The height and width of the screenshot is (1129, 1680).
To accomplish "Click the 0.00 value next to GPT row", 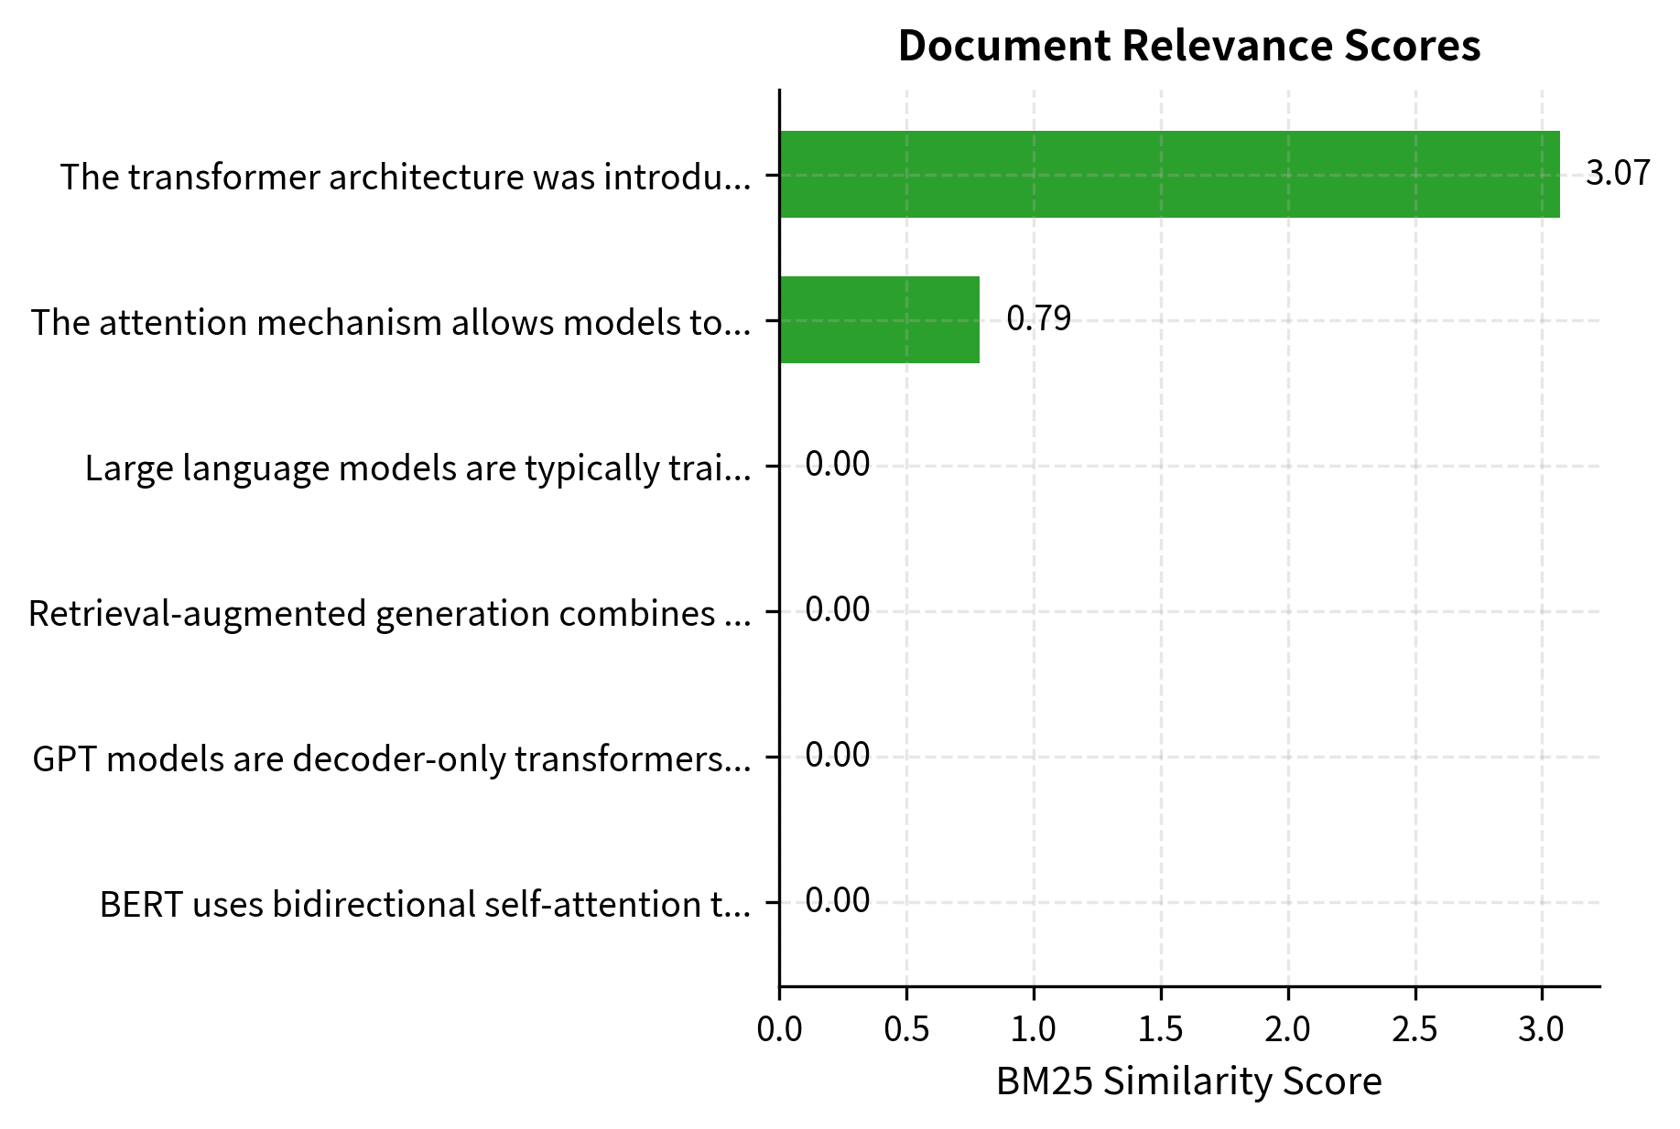I will [838, 754].
